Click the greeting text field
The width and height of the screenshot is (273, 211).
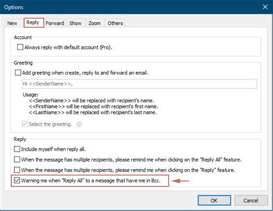(x=139, y=84)
